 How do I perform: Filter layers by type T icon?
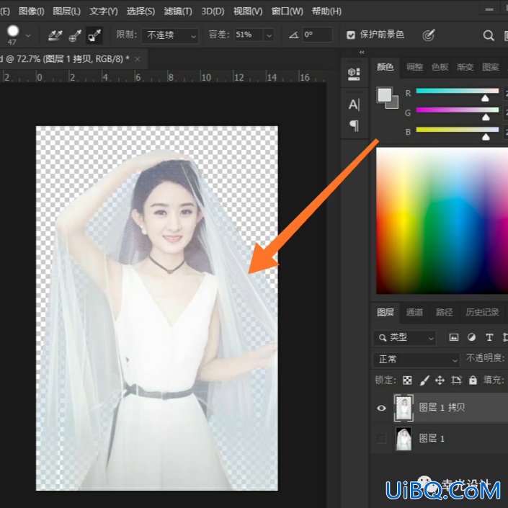pyautogui.click(x=489, y=338)
